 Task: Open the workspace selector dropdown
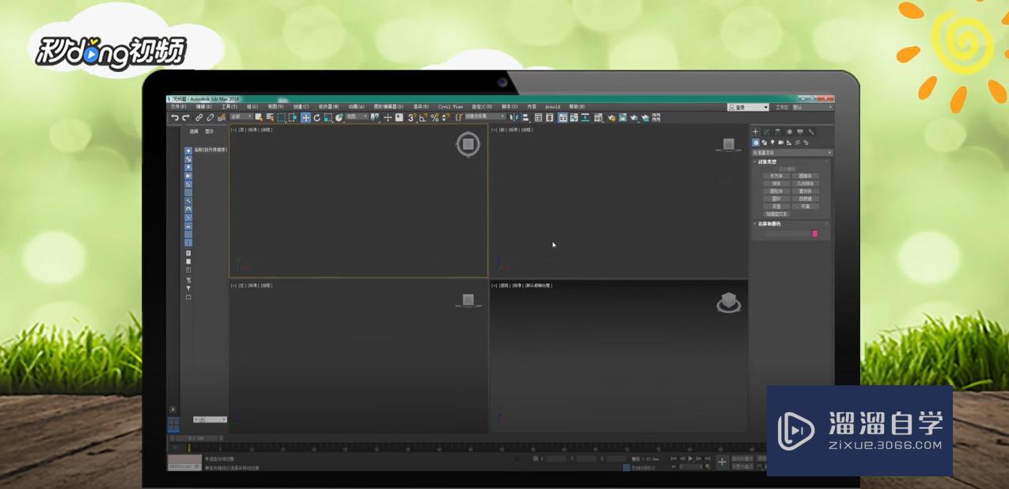tap(812, 107)
